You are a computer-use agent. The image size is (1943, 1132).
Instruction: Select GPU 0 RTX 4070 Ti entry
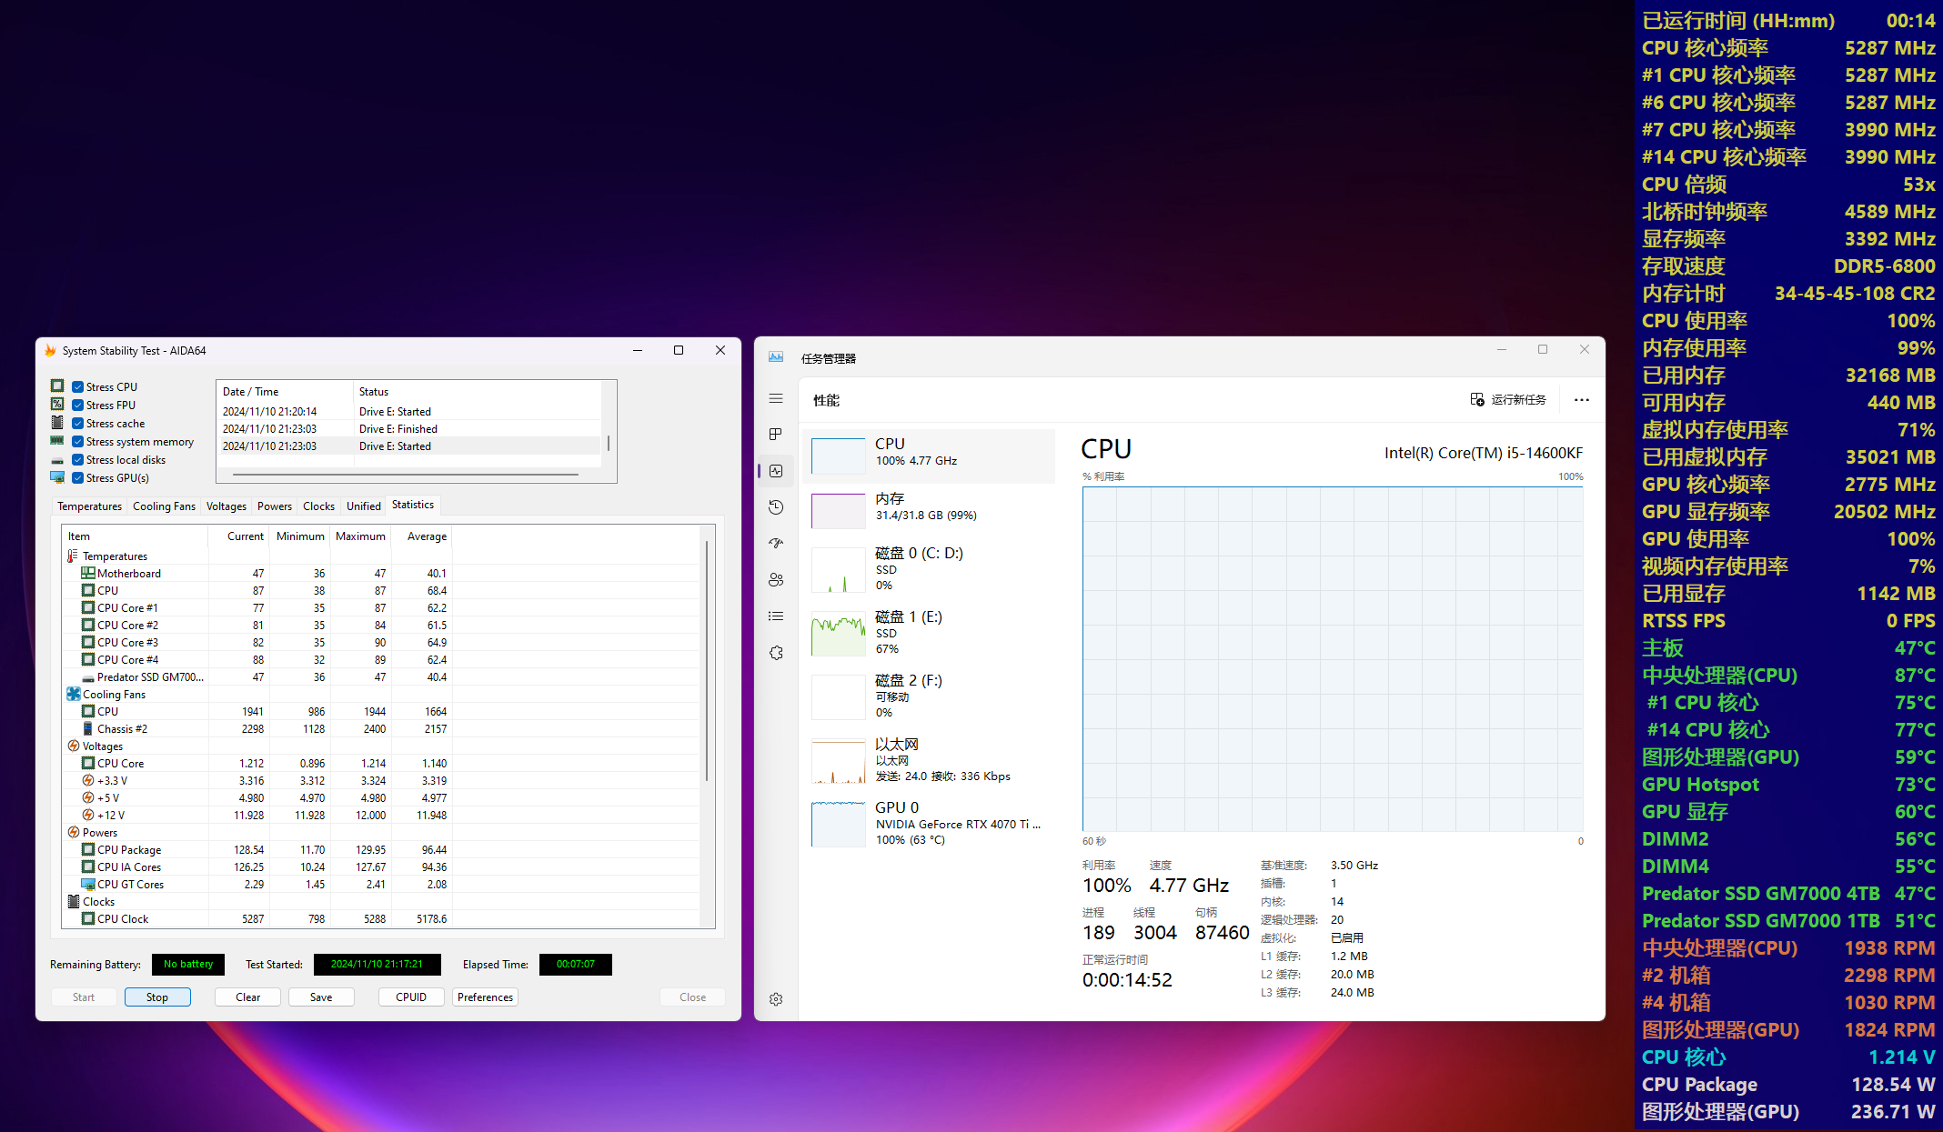click(928, 824)
